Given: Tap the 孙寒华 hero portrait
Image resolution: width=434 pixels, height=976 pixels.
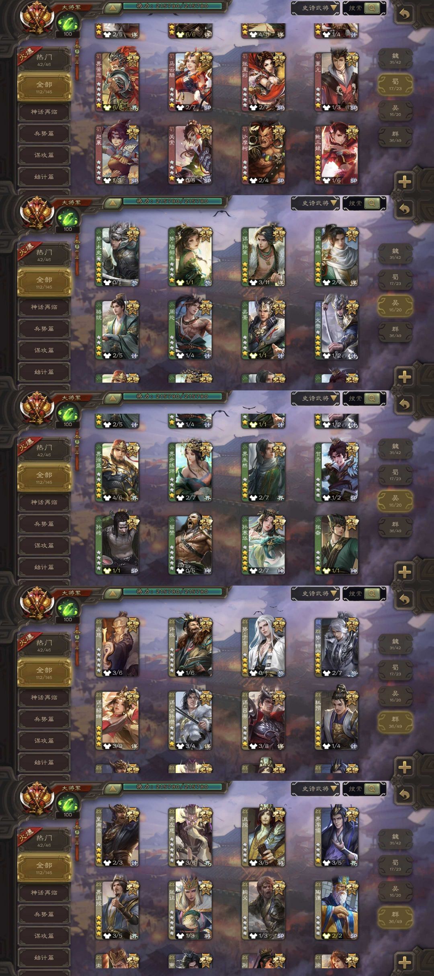Looking at the screenshot, I should tap(264, 545).
